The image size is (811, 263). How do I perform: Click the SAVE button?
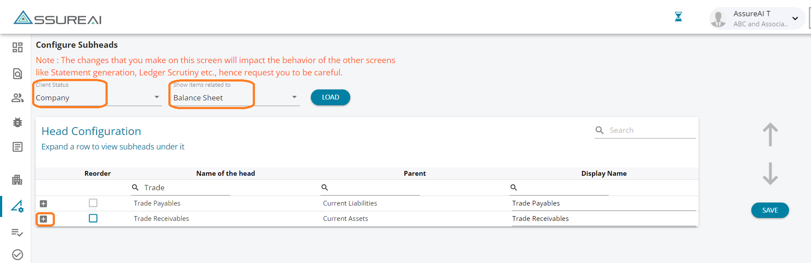[770, 210]
